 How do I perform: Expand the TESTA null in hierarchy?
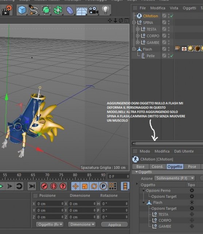[x=137, y=29]
